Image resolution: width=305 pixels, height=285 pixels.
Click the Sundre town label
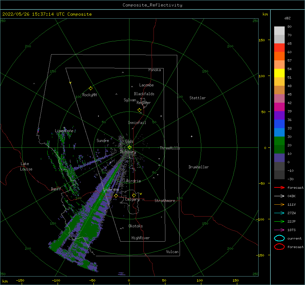pyautogui.click(x=103, y=140)
